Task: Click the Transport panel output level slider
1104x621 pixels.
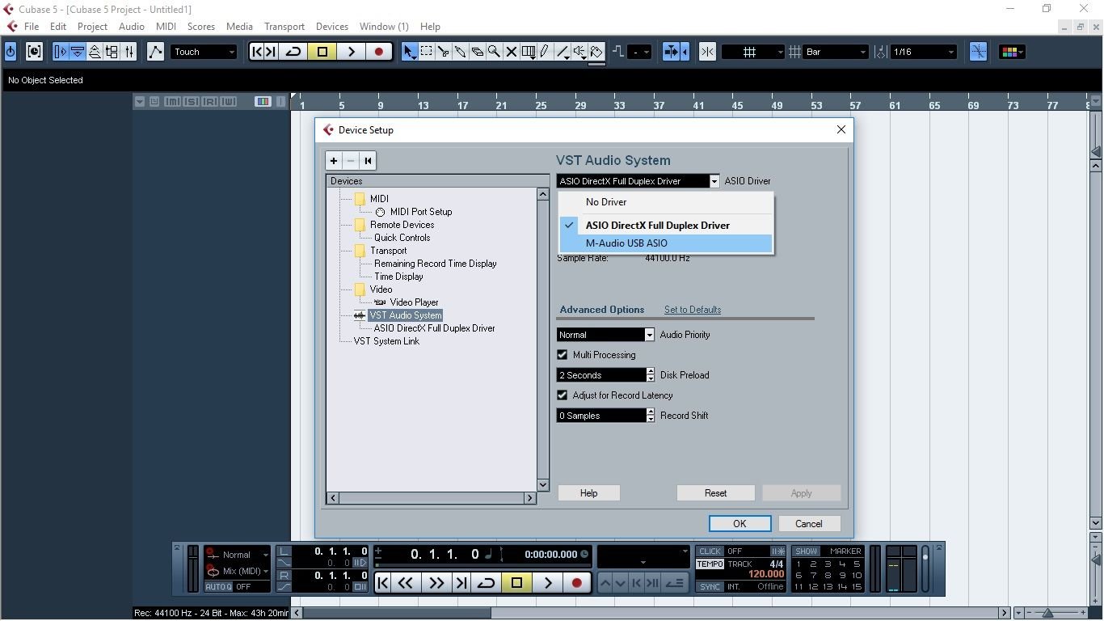Action: click(x=925, y=570)
